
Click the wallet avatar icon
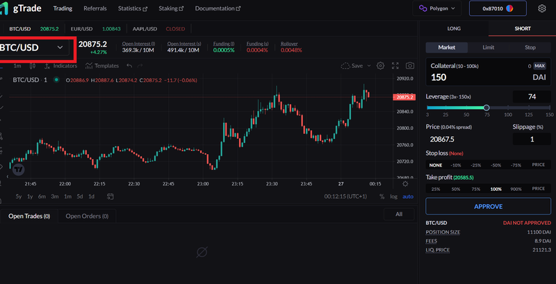510,8
